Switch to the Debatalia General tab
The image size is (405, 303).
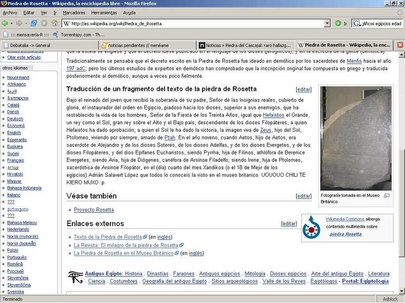(49, 45)
